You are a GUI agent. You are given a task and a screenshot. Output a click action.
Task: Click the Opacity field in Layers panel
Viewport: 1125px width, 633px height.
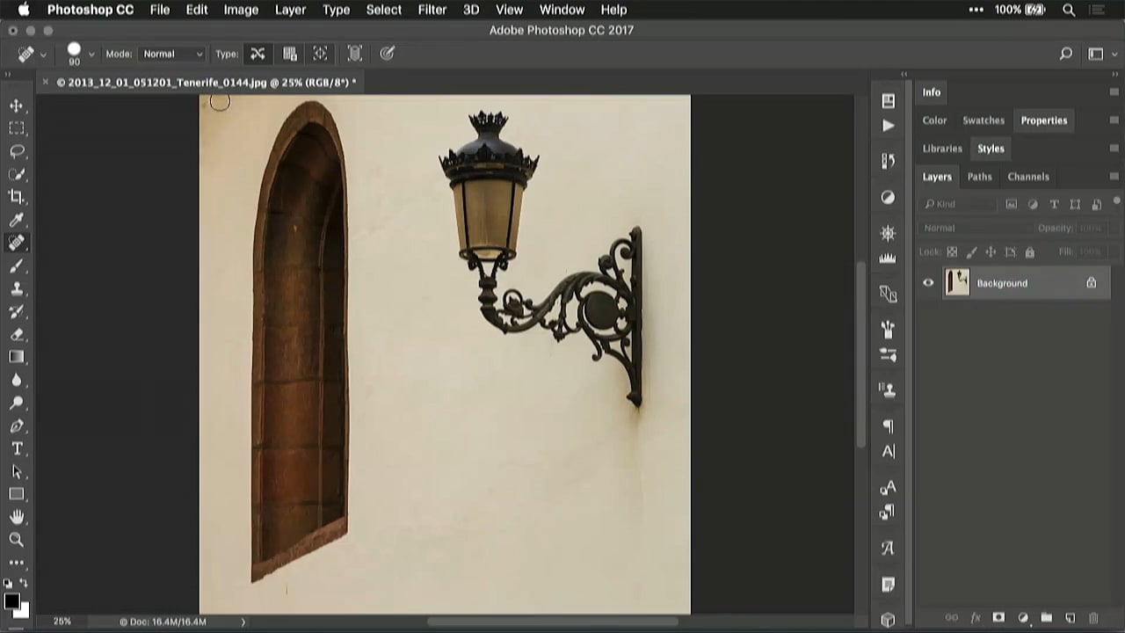(x=1090, y=228)
